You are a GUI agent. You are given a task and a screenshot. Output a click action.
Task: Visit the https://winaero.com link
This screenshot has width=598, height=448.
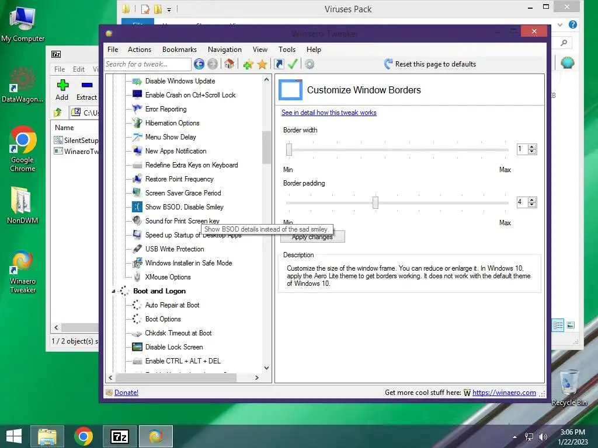pyautogui.click(x=504, y=393)
